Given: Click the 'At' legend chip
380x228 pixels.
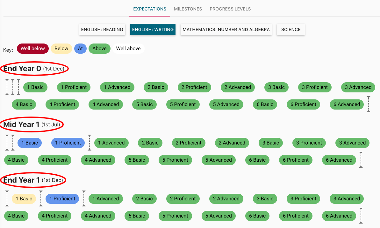Looking at the screenshot, I should 80,48.
